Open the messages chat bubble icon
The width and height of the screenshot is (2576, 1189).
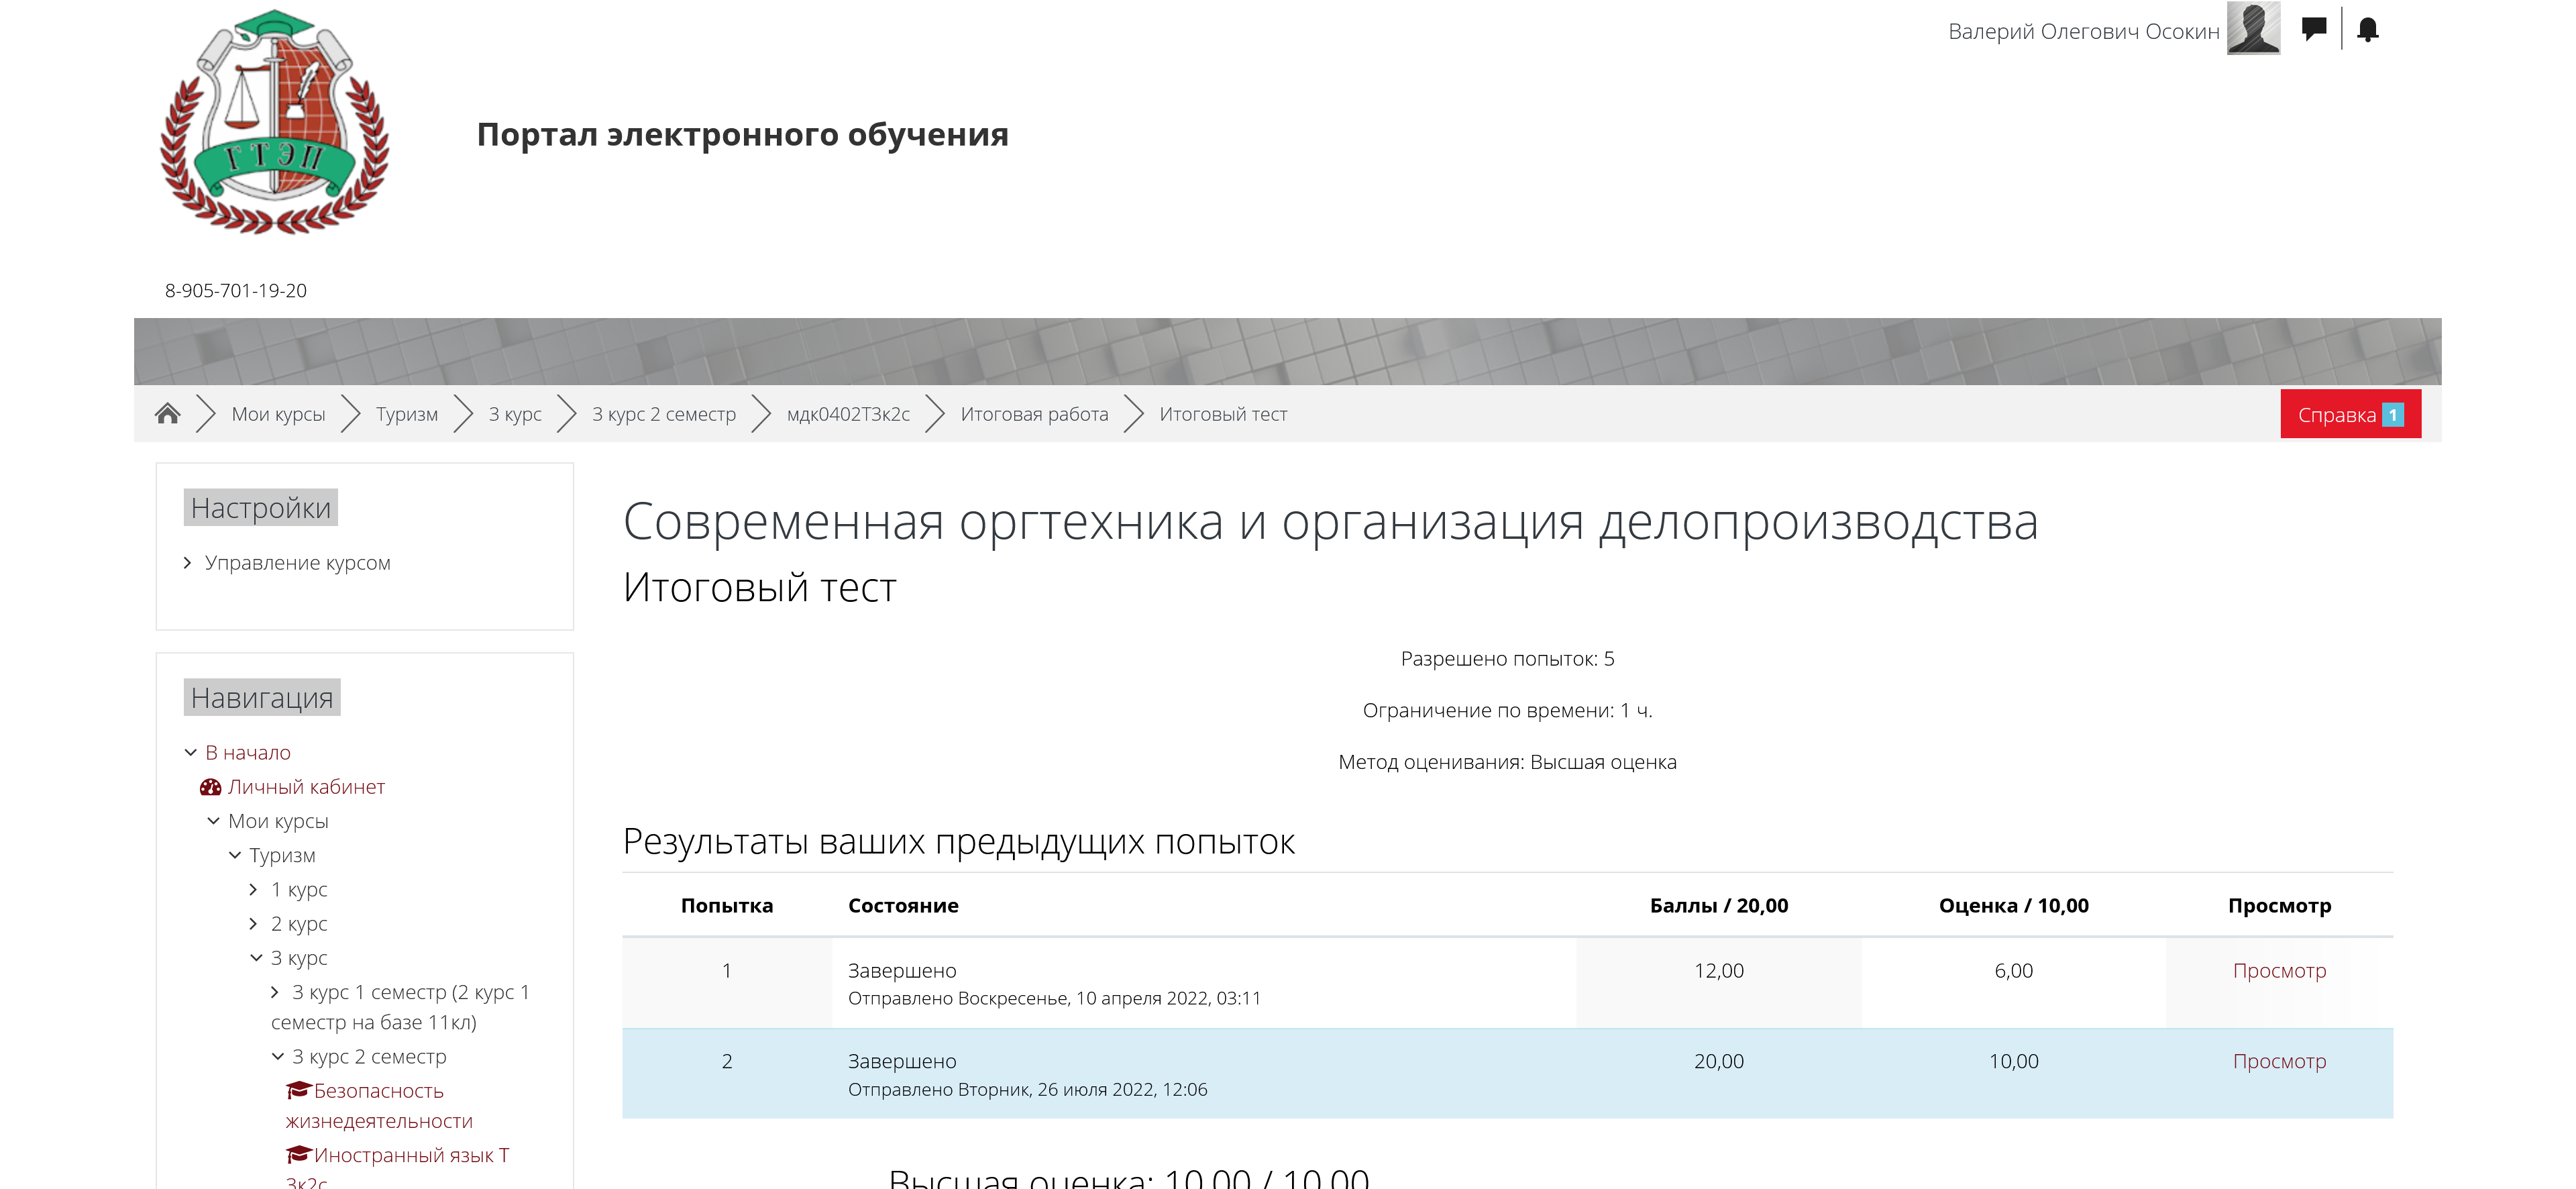tap(2314, 29)
